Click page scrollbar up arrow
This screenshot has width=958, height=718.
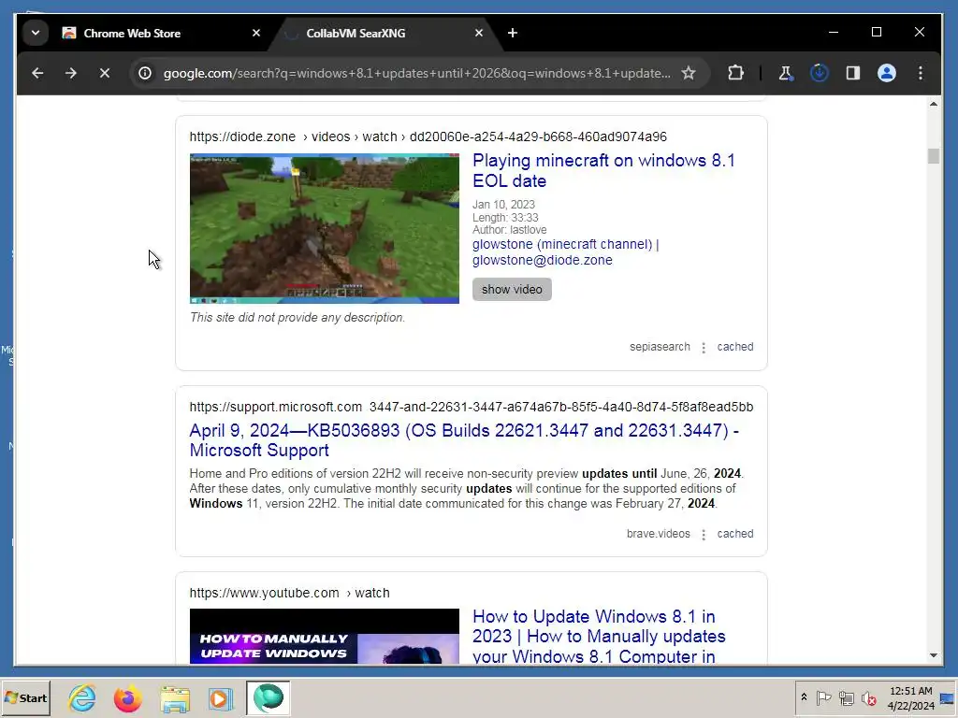933,105
